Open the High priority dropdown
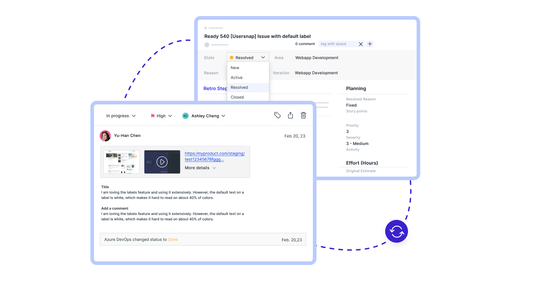Viewport: 535px width, 281px height. coord(161,116)
